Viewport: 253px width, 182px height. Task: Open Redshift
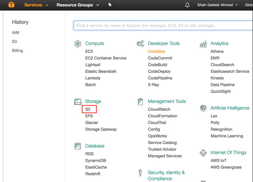click(x=93, y=174)
